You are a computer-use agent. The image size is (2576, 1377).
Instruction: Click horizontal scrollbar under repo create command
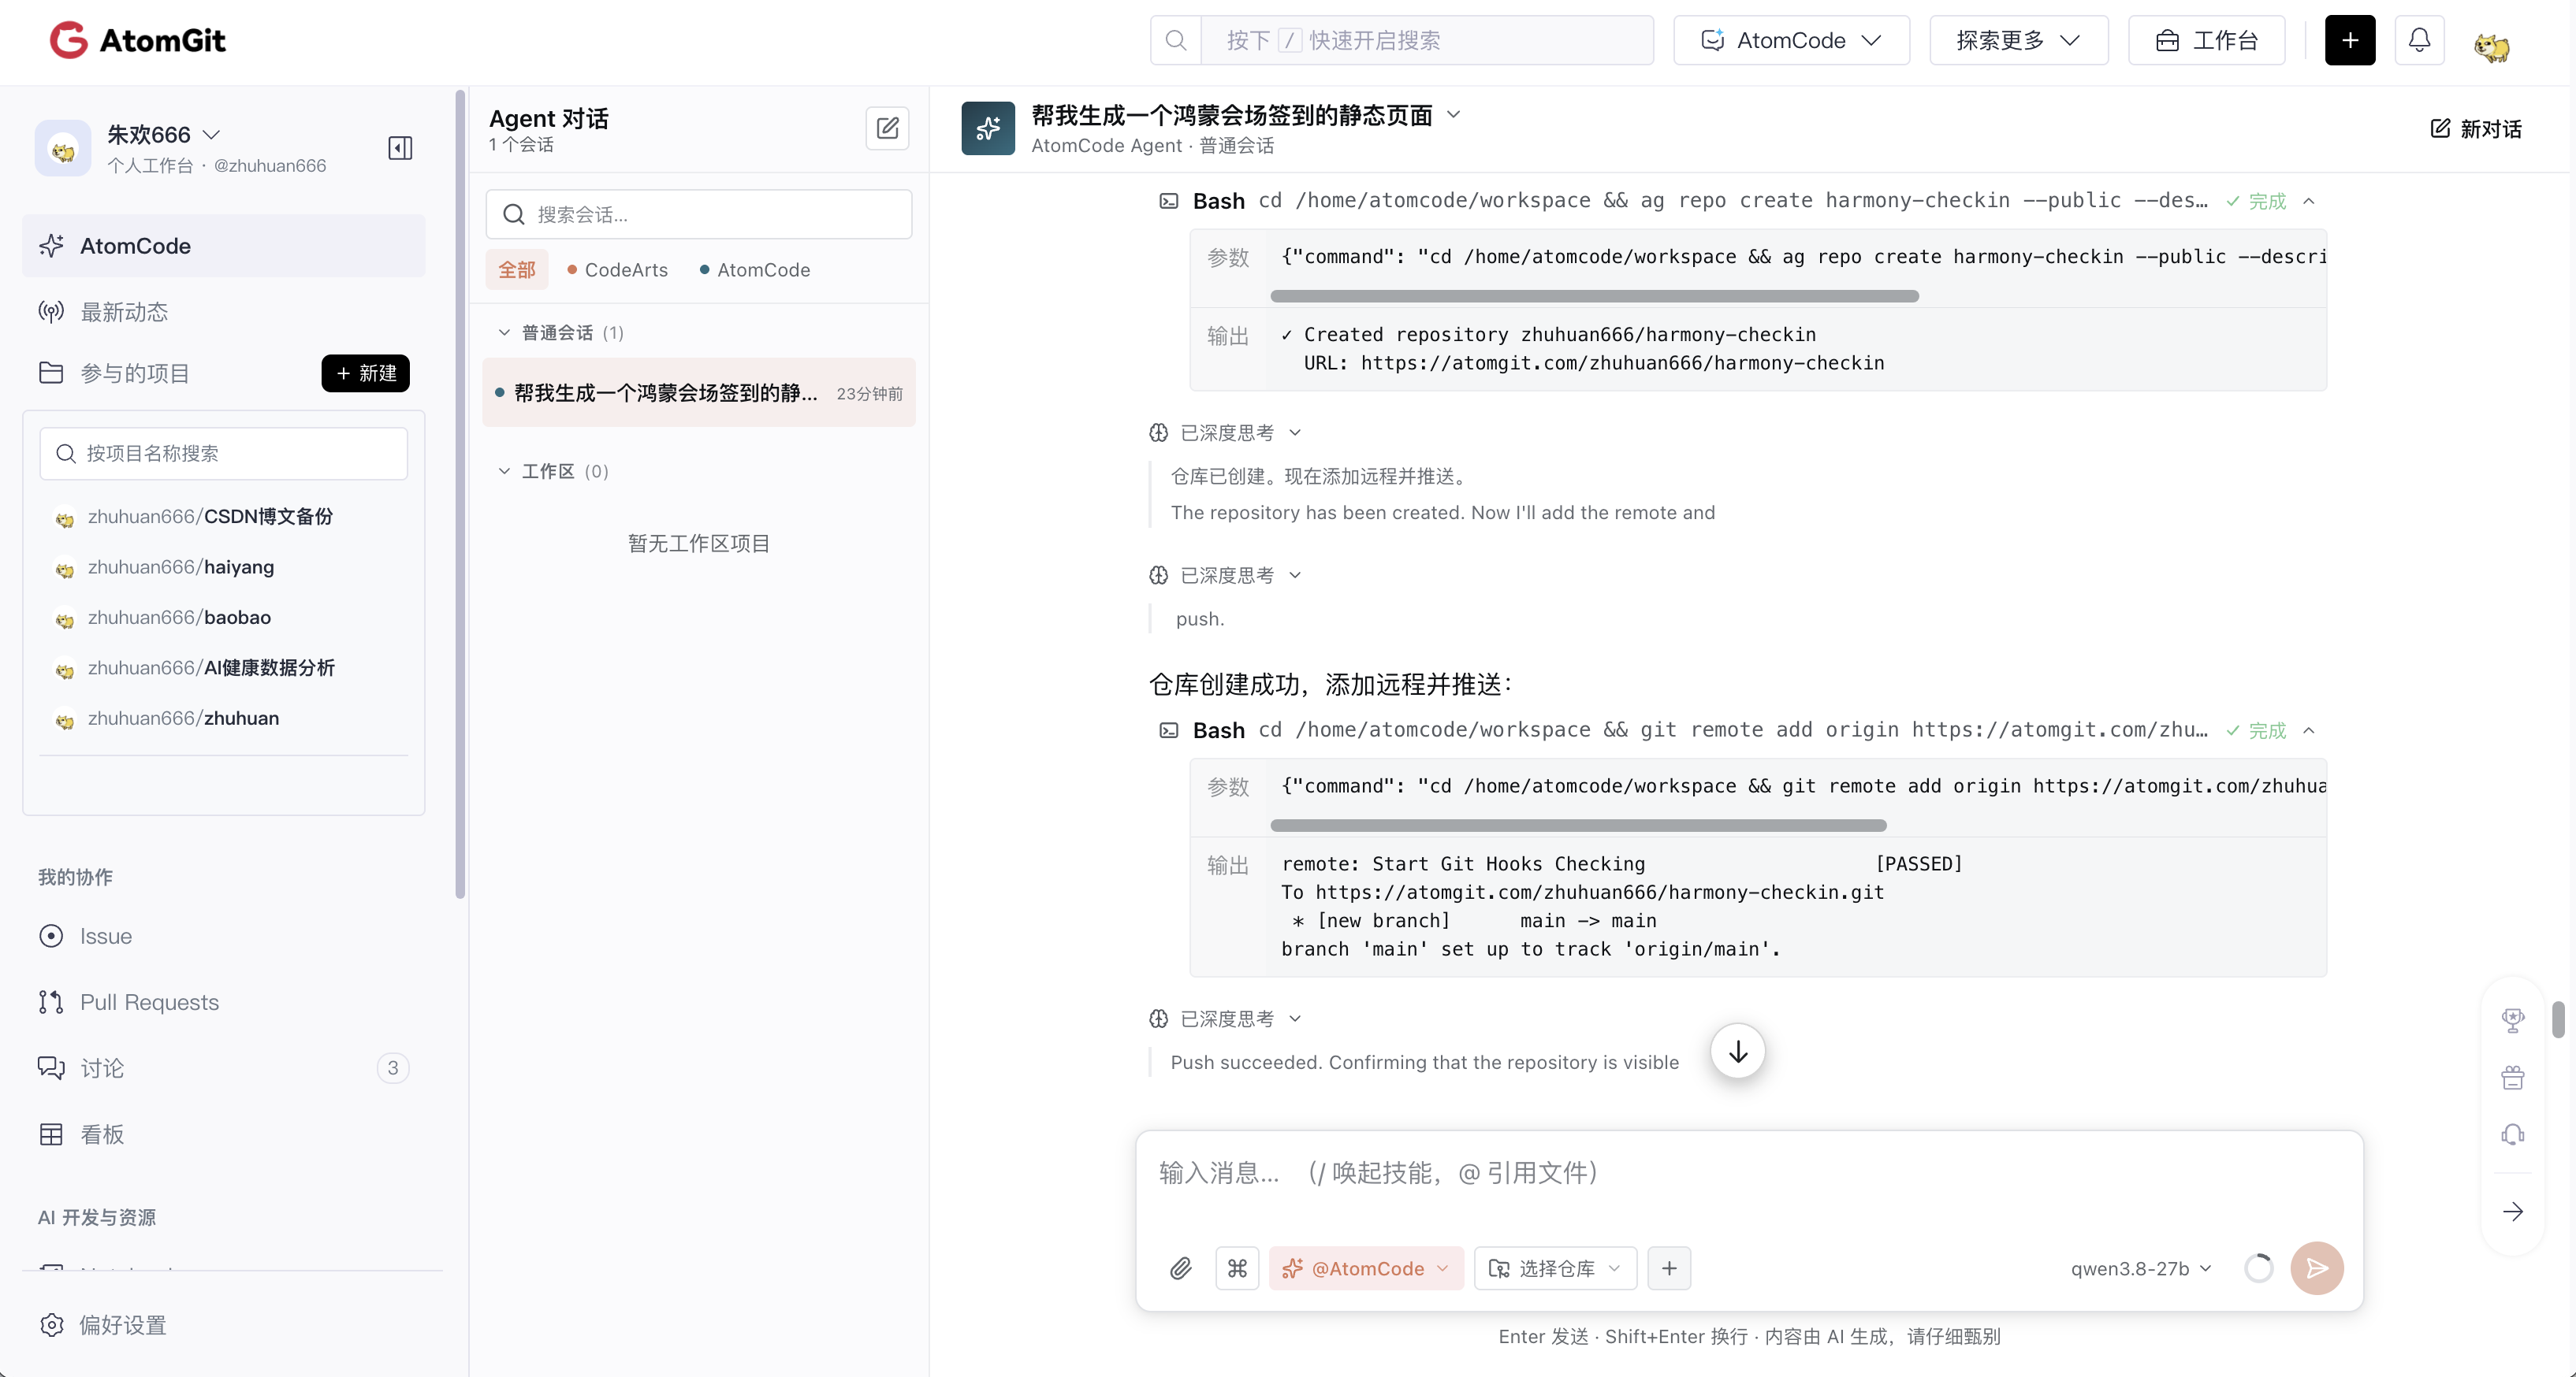point(1594,297)
